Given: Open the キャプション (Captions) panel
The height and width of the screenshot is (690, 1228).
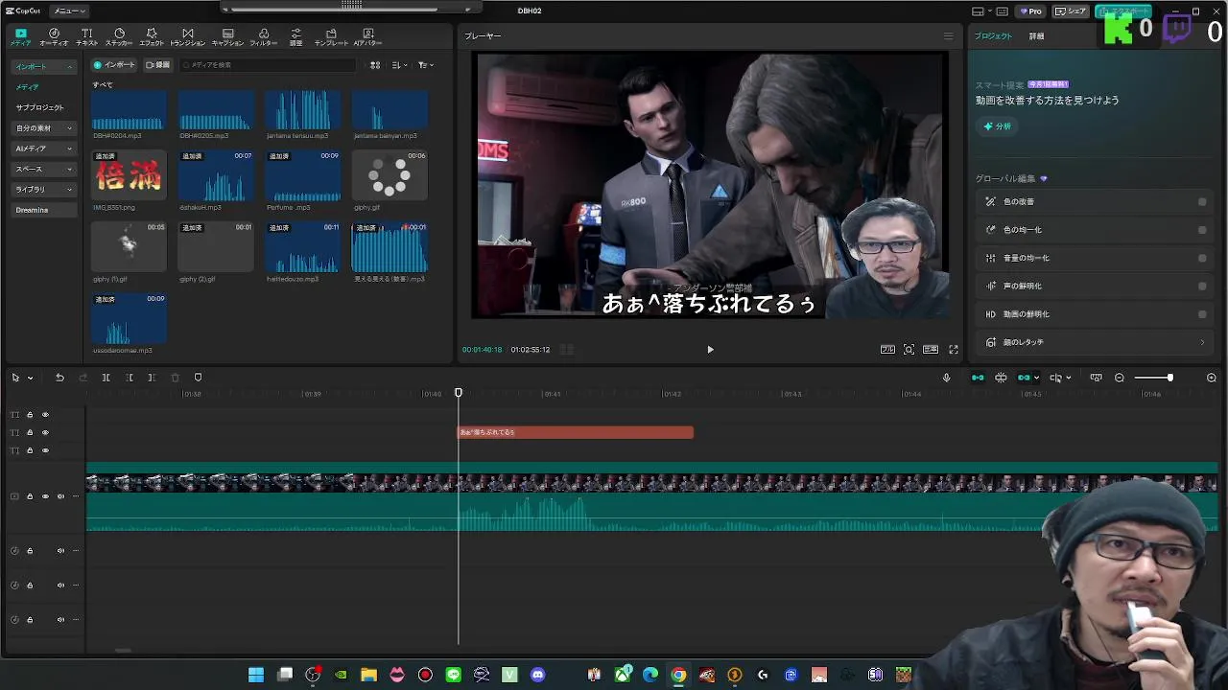Looking at the screenshot, I should 227,36.
